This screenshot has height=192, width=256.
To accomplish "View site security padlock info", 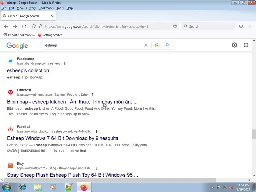I will (x=41, y=26).
